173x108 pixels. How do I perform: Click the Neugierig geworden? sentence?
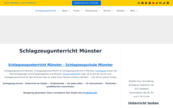point(60,93)
